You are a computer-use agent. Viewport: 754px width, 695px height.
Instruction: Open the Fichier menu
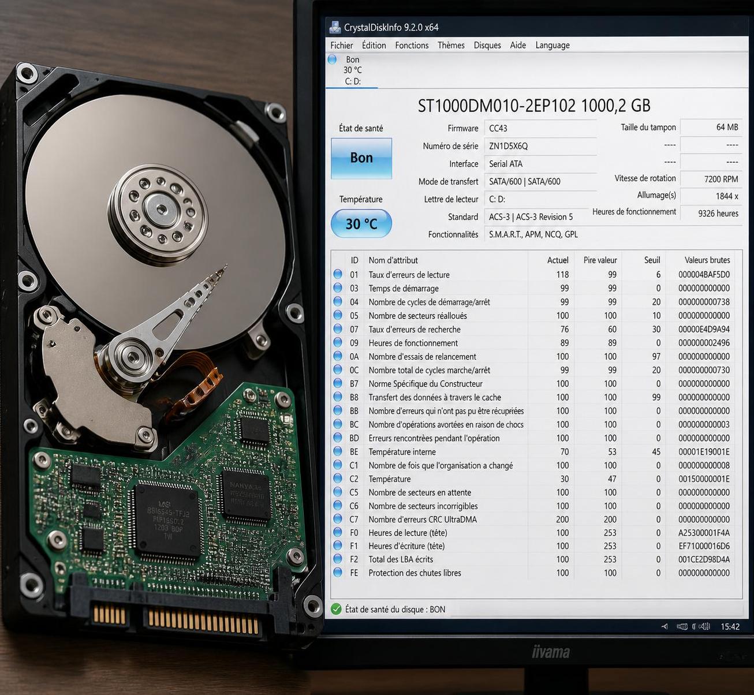coord(341,45)
